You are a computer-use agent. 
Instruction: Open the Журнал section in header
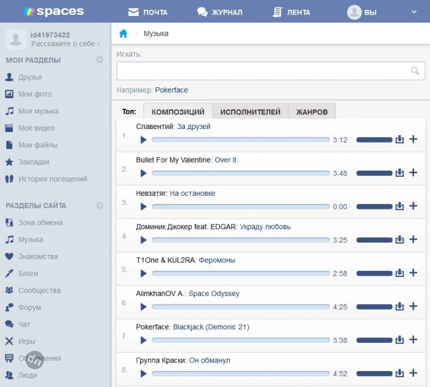click(x=219, y=12)
